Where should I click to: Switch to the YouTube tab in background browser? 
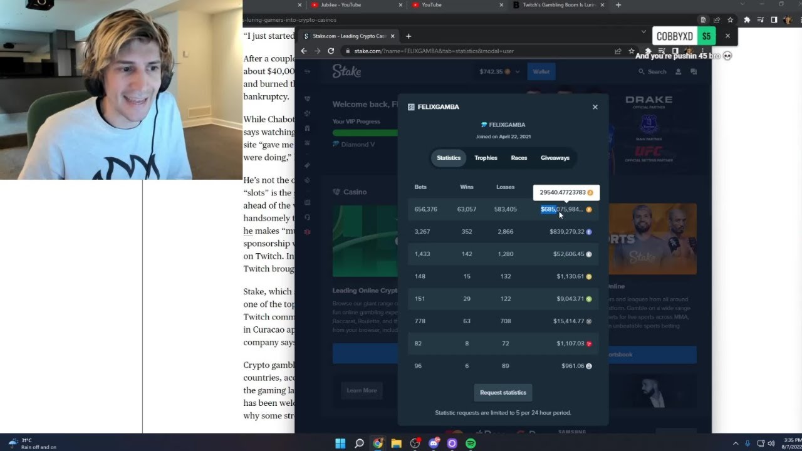[456, 5]
